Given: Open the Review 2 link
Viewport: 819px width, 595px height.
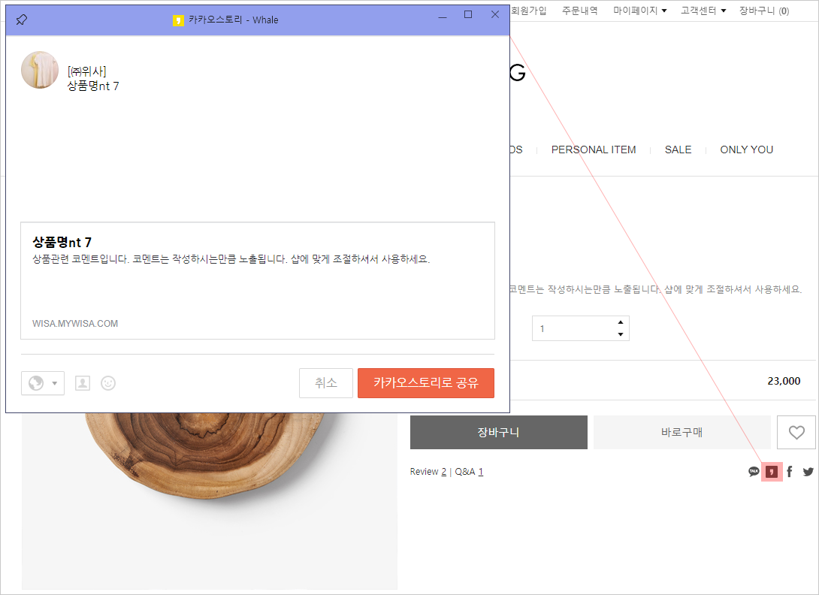Looking at the screenshot, I should (428, 472).
